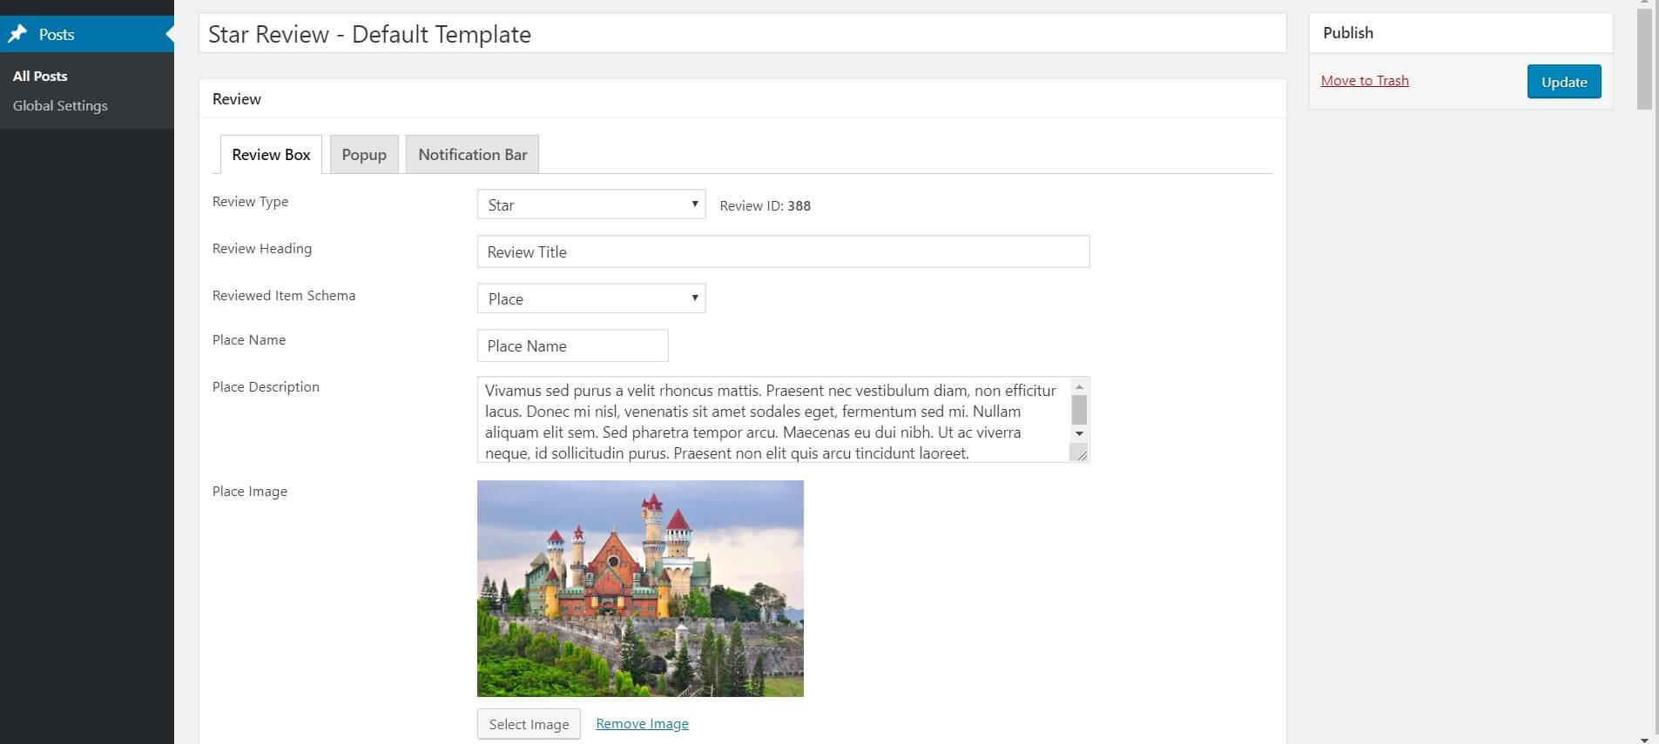Click the Review ID: 388 text
Image resolution: width=1659 pixels, height=744 pixels.
tap(765, 205)
